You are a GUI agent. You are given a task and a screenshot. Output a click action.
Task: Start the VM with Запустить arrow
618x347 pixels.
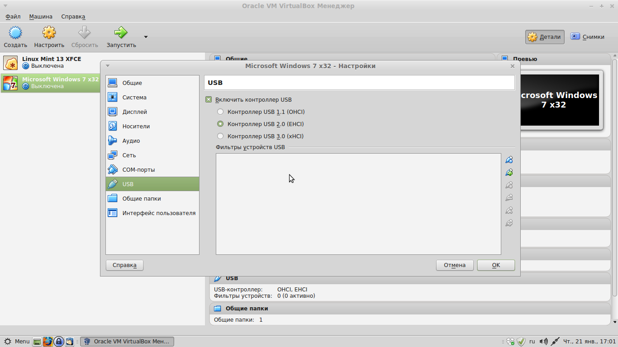click(x=121, y=33)
